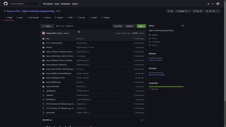Switch to the Code tab
Image resolution: width=226 pixels, height=127 pixels.
(x=9, y=18)
